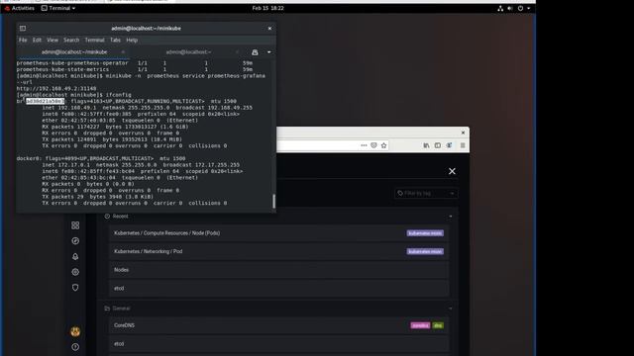
Task: Click kubernetes-mixin tag on Networking / Pod row
Action: coord(425,251)
